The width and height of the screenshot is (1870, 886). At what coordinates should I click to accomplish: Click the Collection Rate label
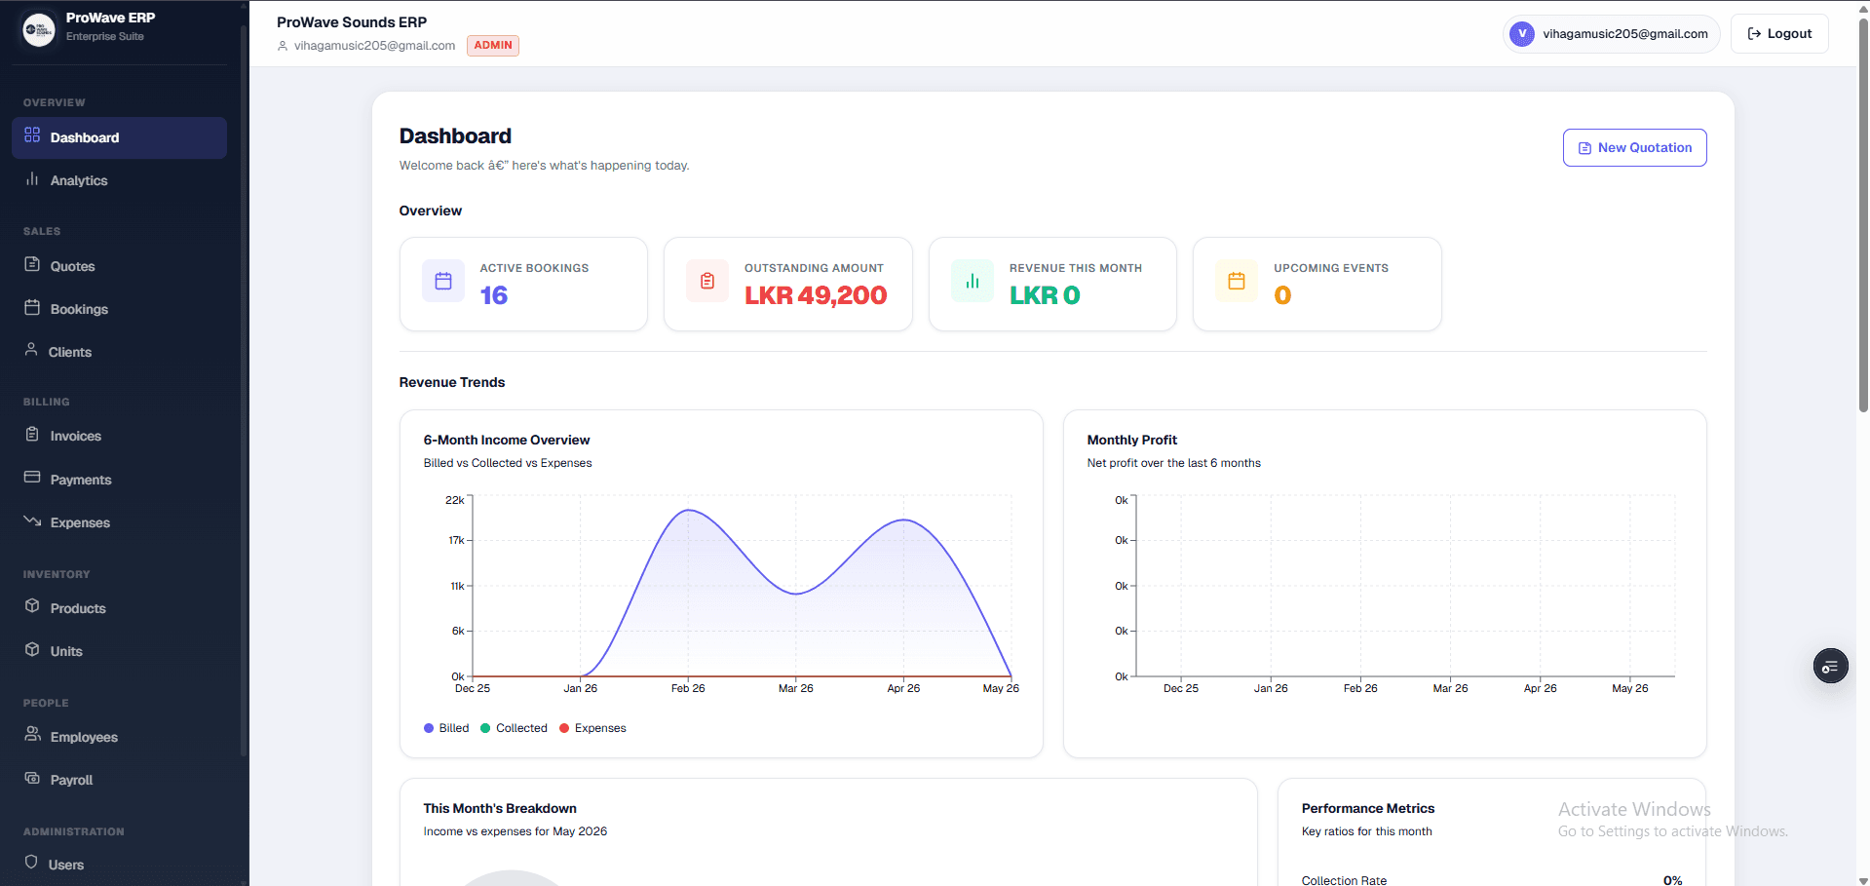click(x=1344, y=880)
